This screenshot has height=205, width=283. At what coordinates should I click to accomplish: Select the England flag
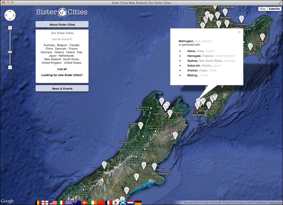pos(45,203)
